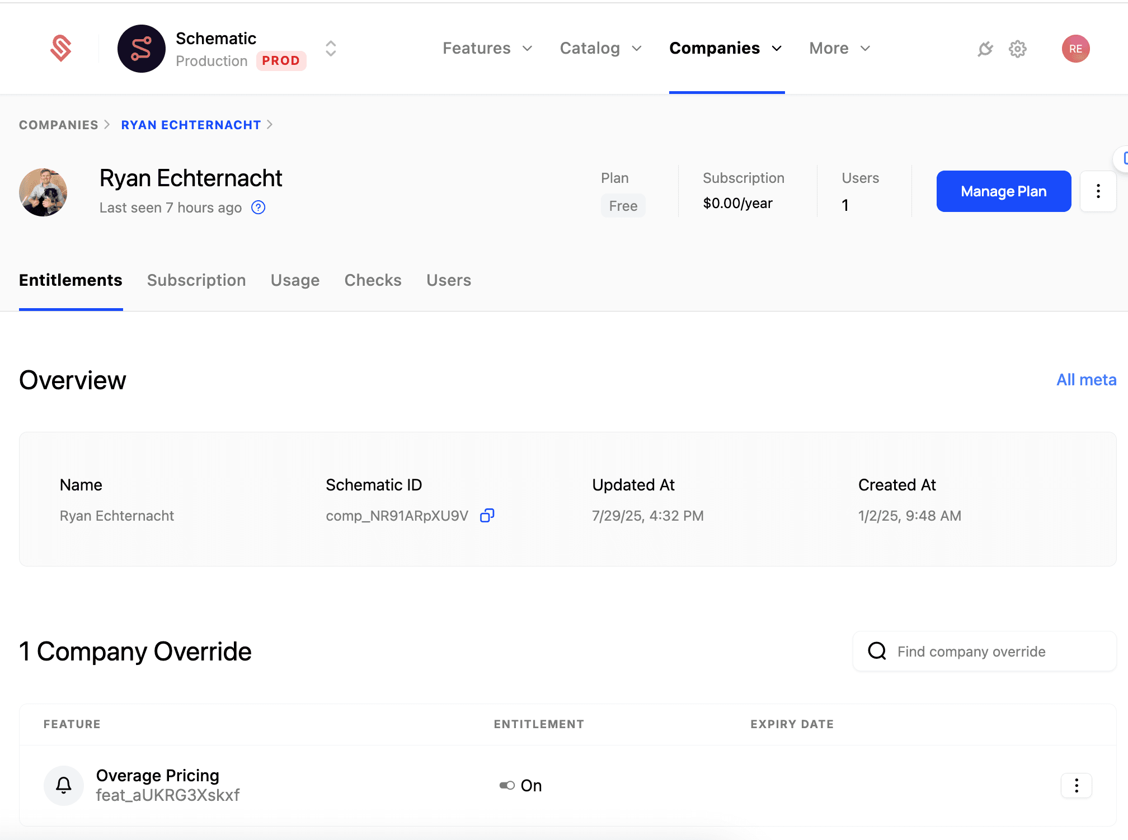Open three-dot menu beside Manage Plan
This screenshot has height=840, width=1128.
pos(1098,191)
